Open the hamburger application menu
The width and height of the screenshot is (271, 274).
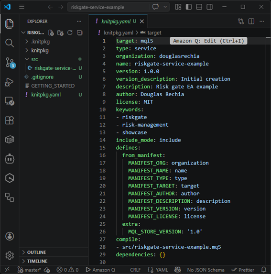(x=22, y=7)
